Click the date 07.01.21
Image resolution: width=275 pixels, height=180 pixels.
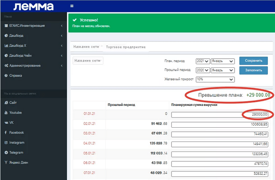(89, 173)
